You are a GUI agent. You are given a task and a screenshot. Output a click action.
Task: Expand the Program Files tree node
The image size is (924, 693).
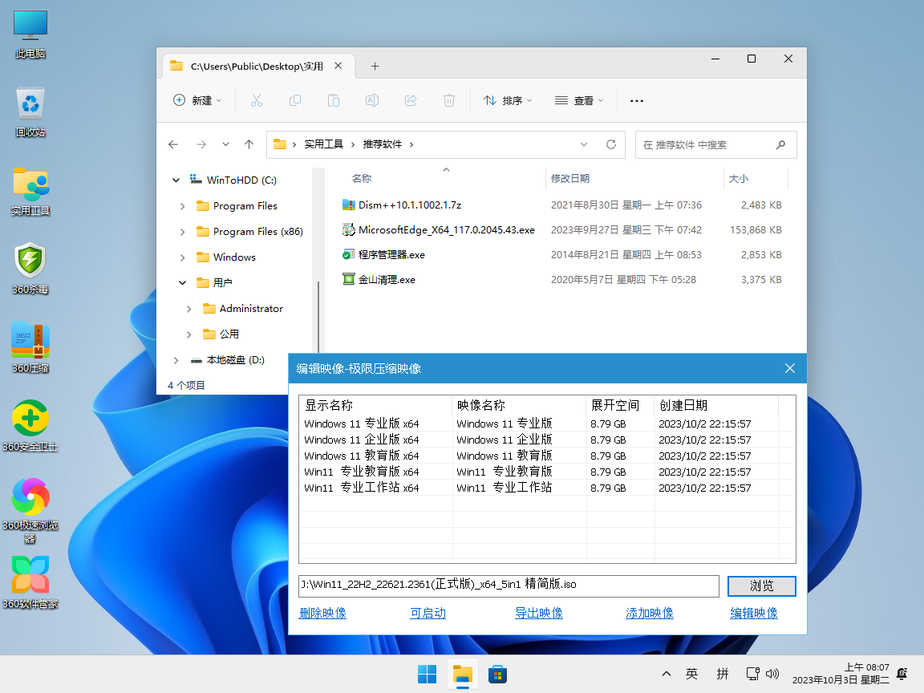[x=183, y=206]
